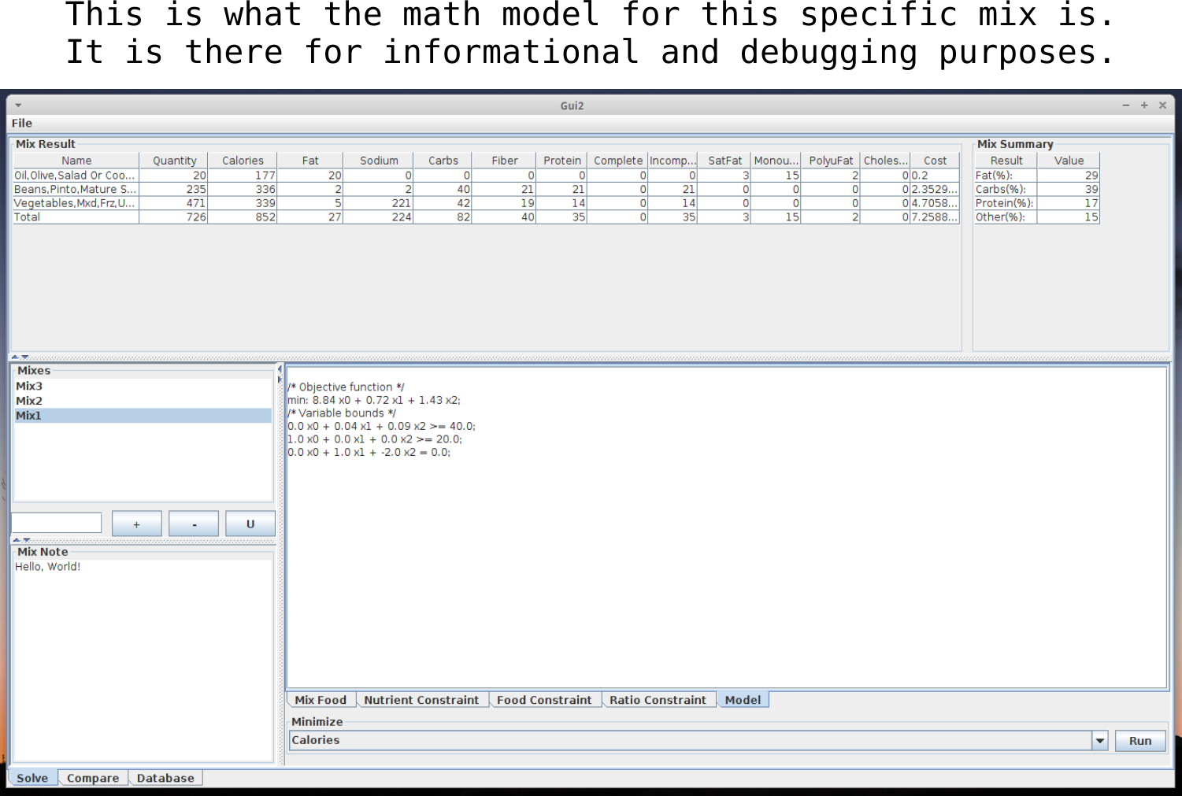Select Mix3 in the Mixes list
This screenshot has height=796, width=1182.
143,387
